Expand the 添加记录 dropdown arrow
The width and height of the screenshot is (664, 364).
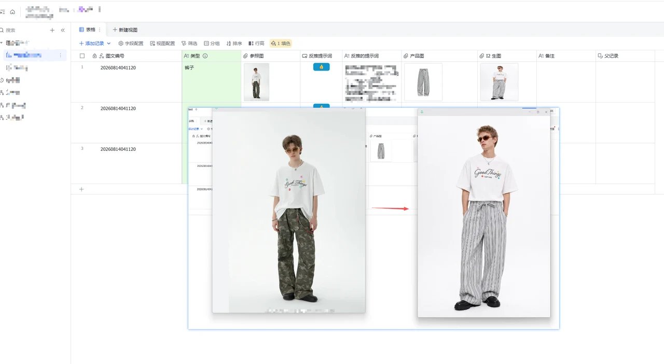(x=108, y=44)
